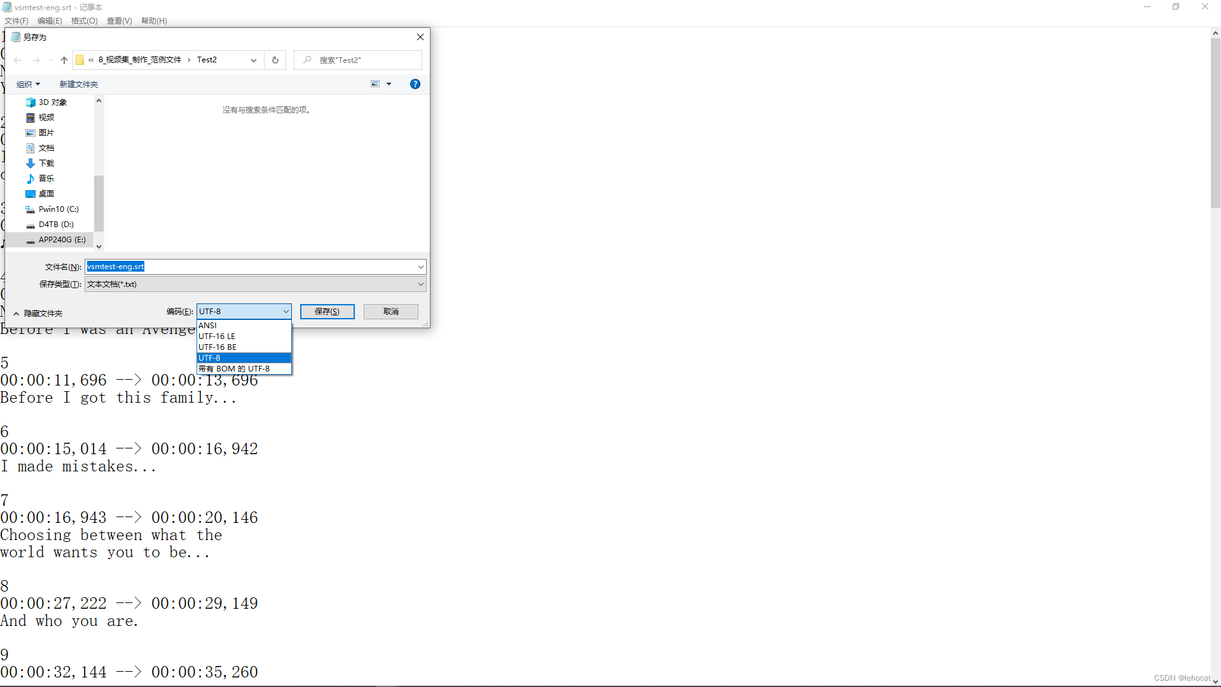Expand the 保存类型 file type dropdown
The height and width of the screenshot is (687, 1221).
[x=420, y=284]
